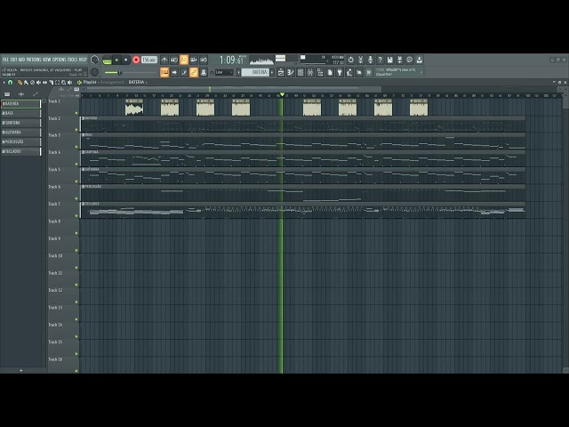
Task: Select the BATERIA pattern in picker
Action: [21, 104]
